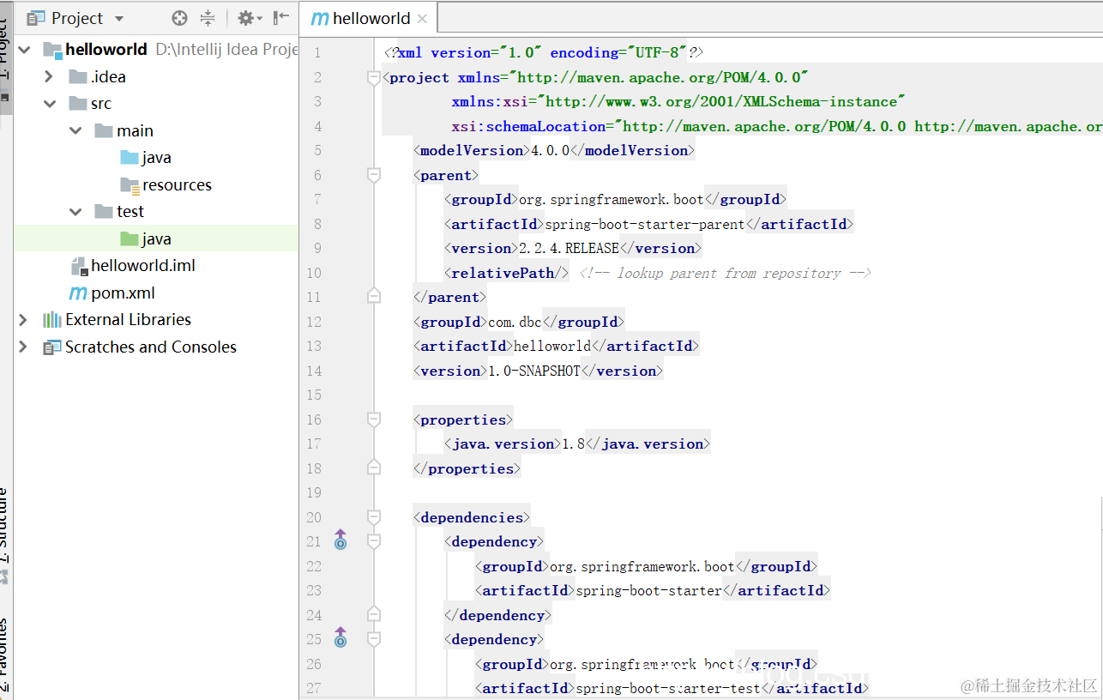Click the XMLSchema-instance URL on line 3

[721, 101]
